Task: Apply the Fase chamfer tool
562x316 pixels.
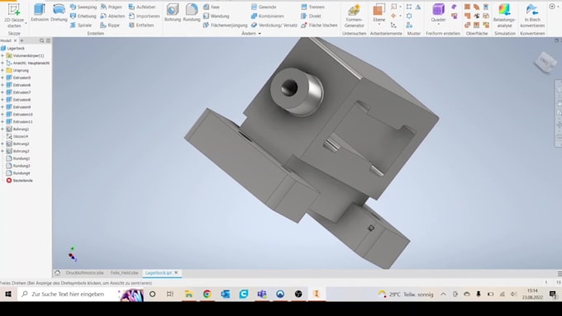Action: coord(212,7)
